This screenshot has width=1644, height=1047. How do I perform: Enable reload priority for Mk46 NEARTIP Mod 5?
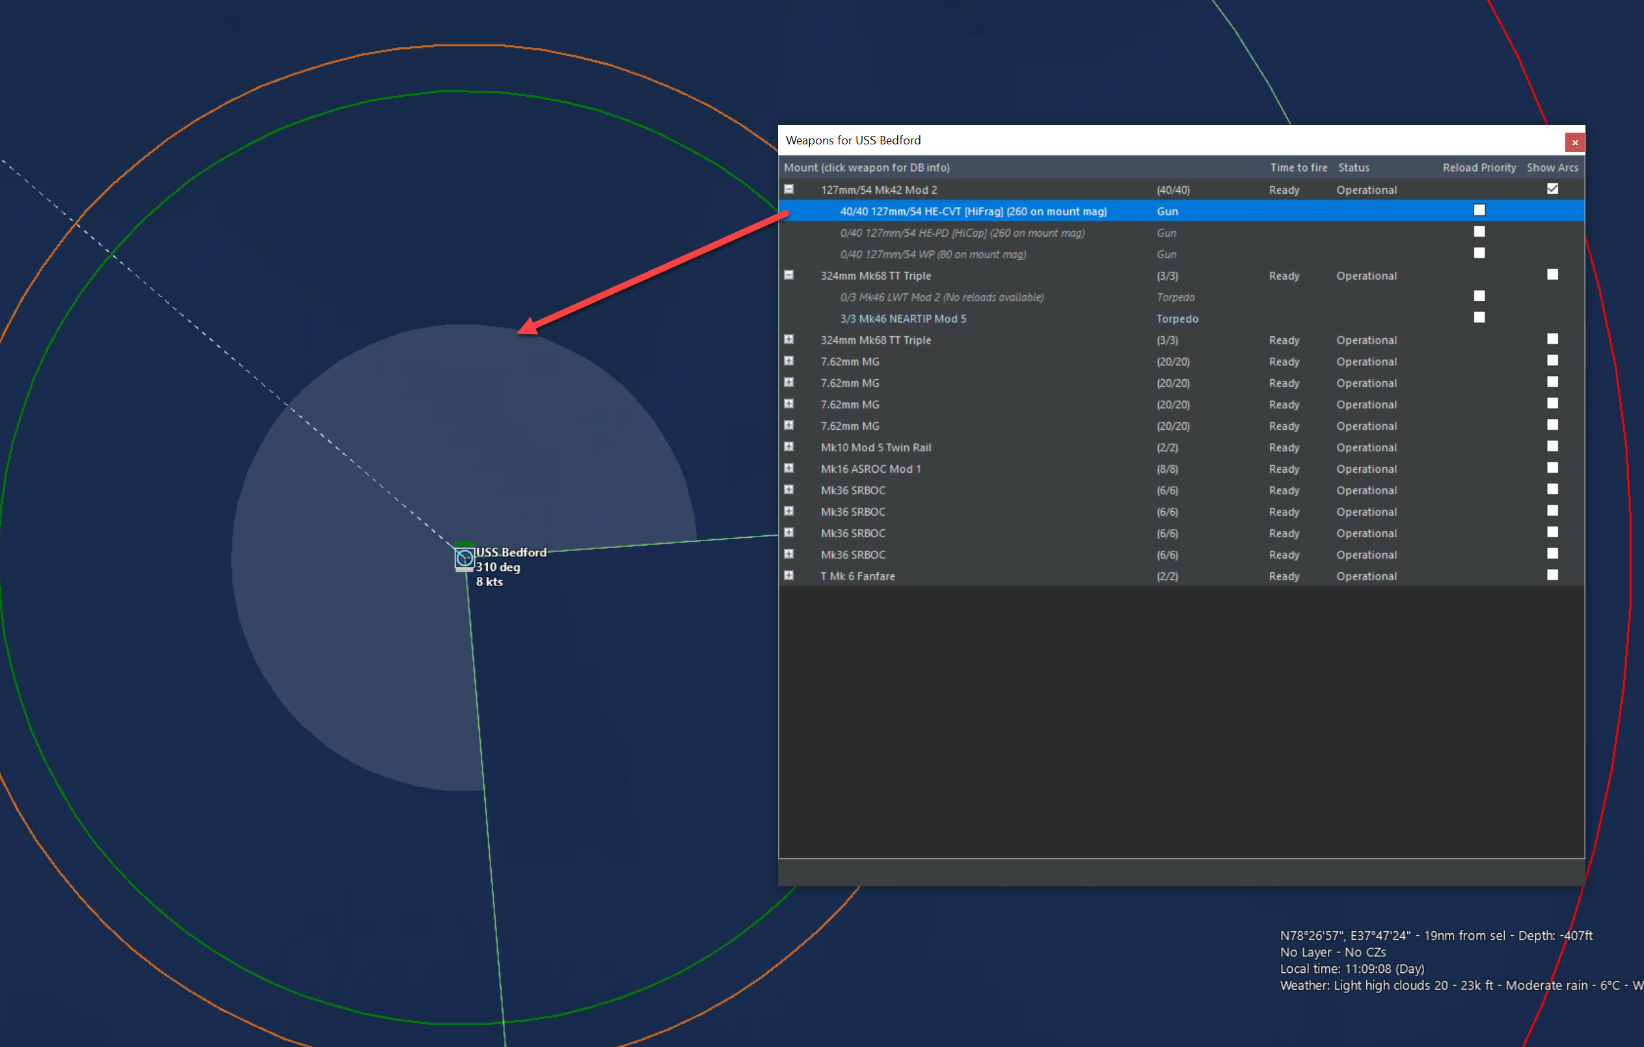[x=1479, y=317]
